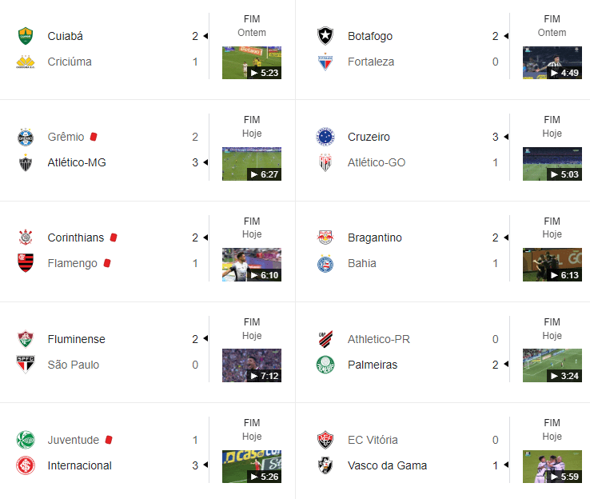
Task: Play the Corinthians vs Flamengo 6:10 highlights
Action: click(x=252, y=265)
